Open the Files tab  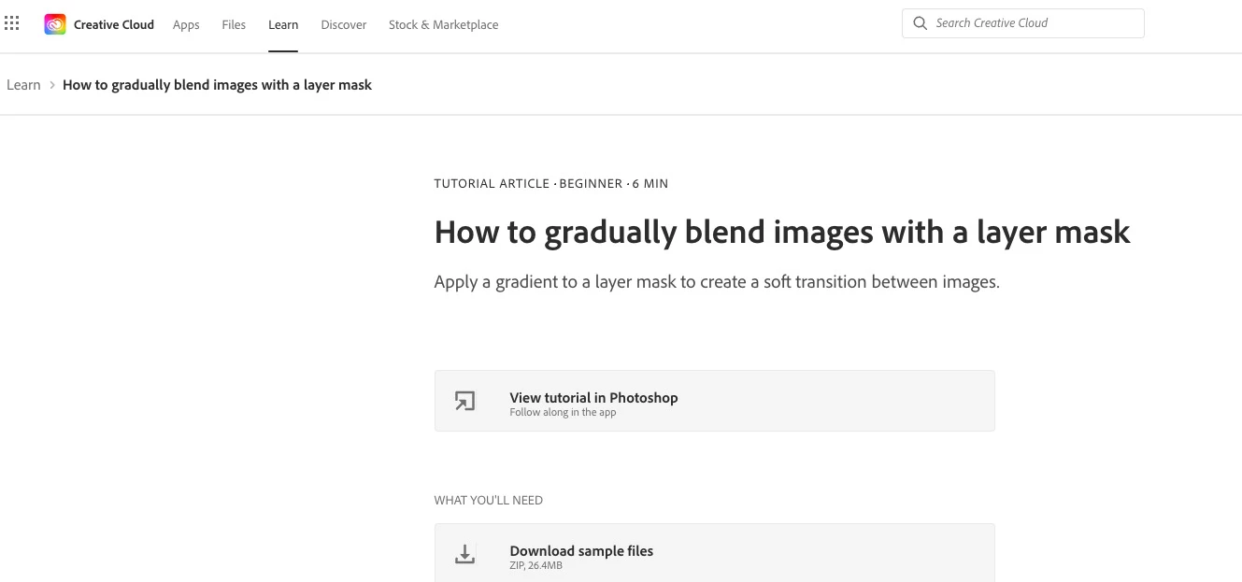coord(234,24)
